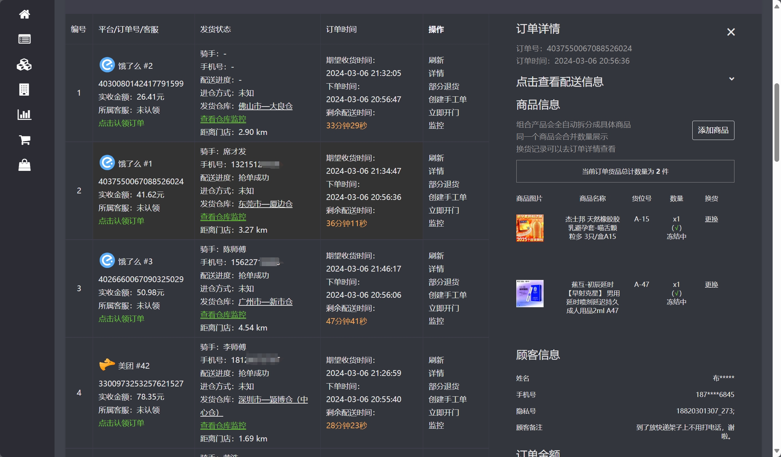781x457 pixels.
Task: Close the 订单详情 panel
Action: [x=731, y=32]
